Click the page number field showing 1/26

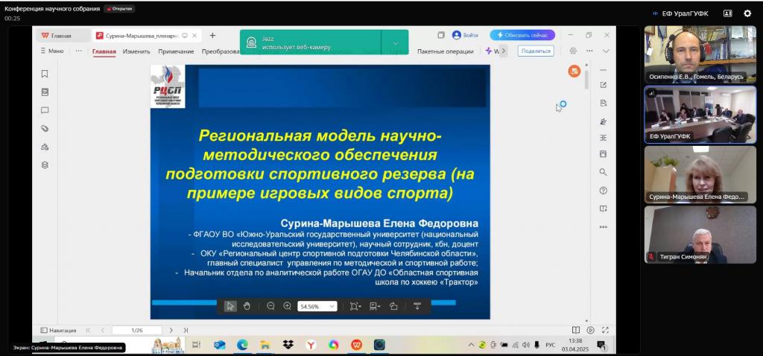tap(137, 330)
